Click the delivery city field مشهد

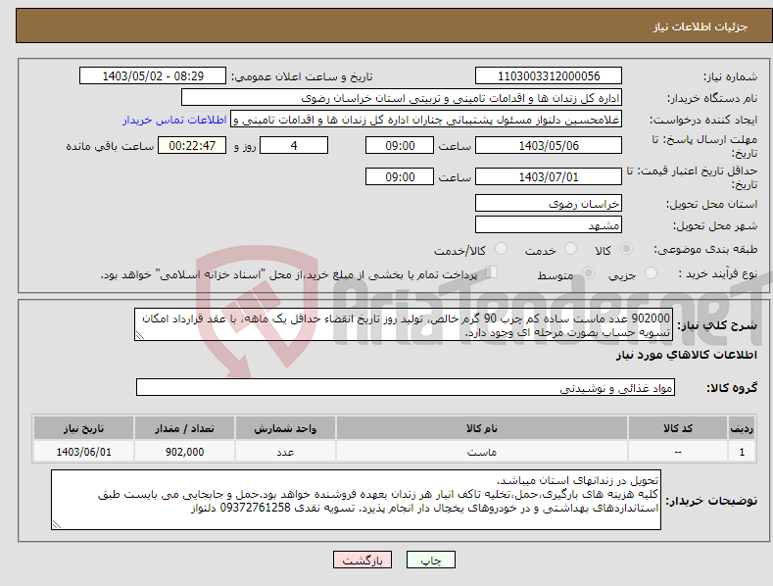tap(549, 225)
